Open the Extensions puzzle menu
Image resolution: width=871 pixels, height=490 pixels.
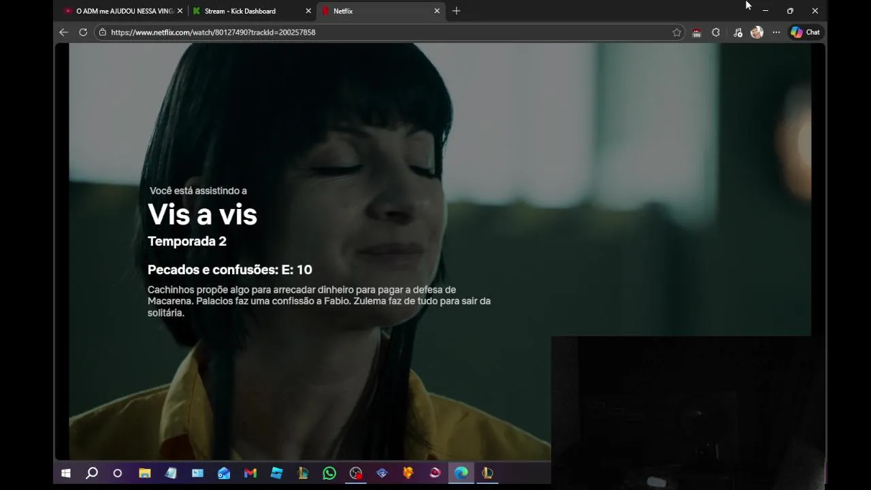coord(716,32)
